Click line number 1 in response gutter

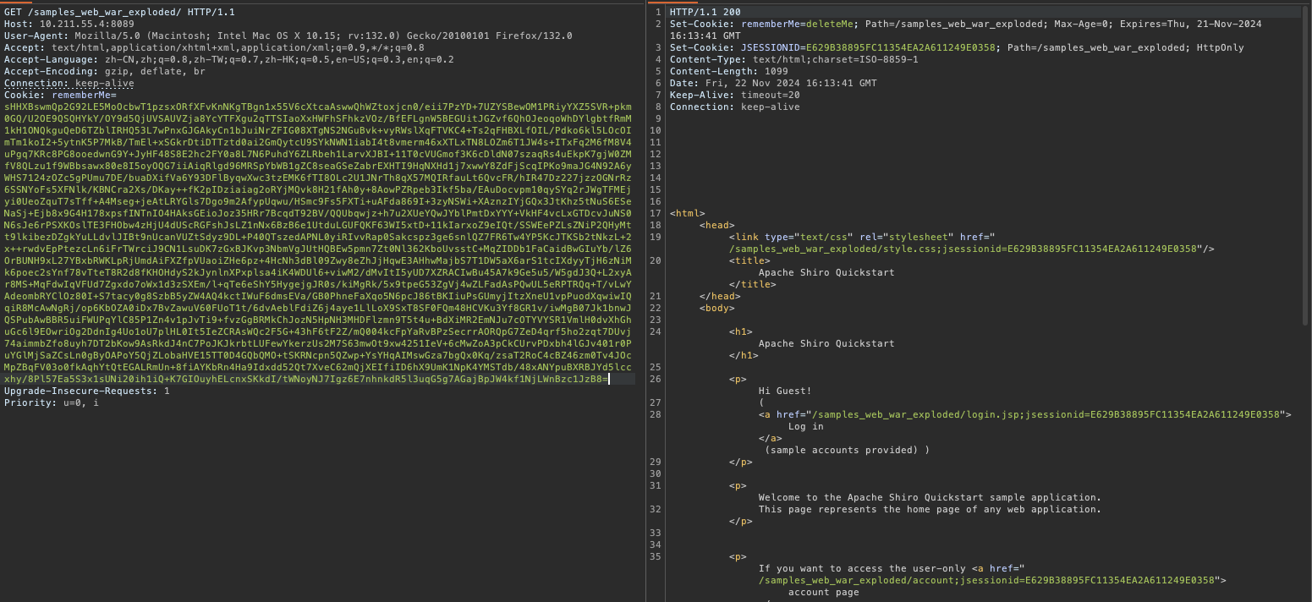656,12
